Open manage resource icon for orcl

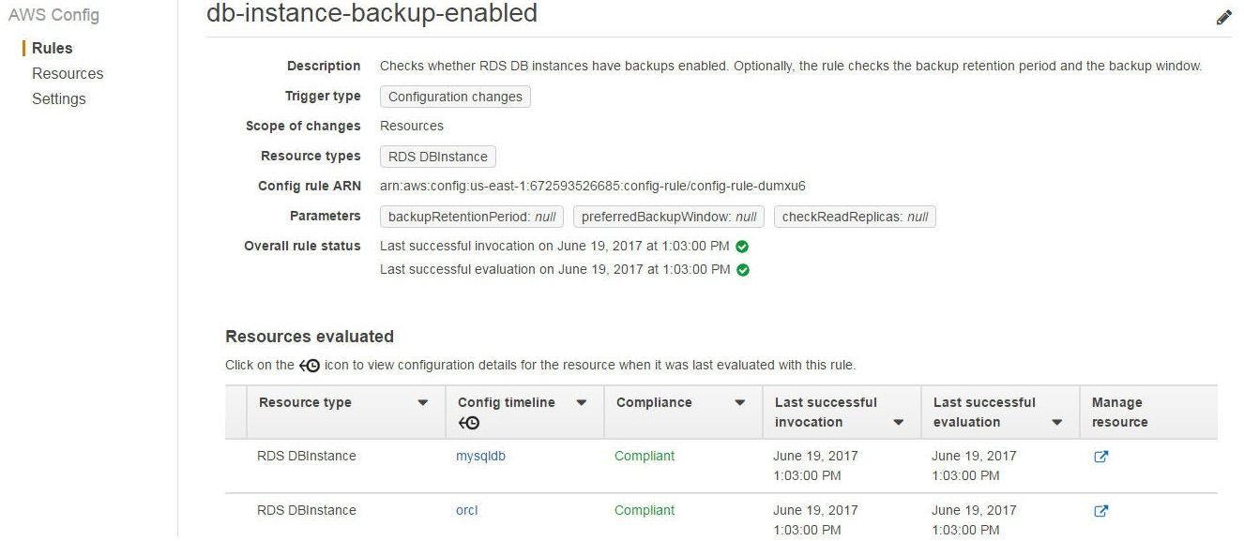coord(1101,511)
